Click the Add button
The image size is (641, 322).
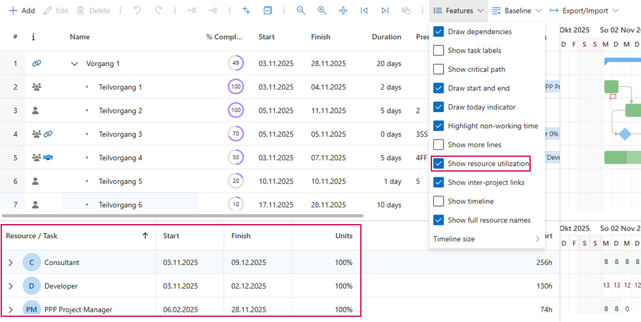(22, 11)
